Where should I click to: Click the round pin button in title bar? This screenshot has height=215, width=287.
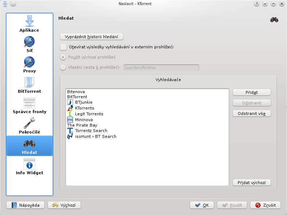pos(13,4)
